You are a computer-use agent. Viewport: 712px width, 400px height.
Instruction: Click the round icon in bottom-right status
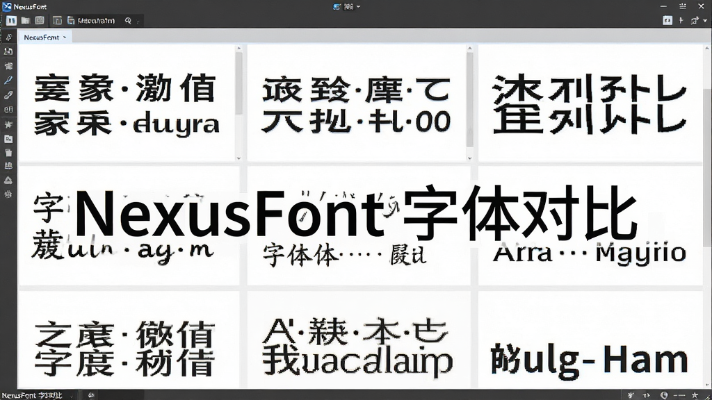[x=664, y=395]
